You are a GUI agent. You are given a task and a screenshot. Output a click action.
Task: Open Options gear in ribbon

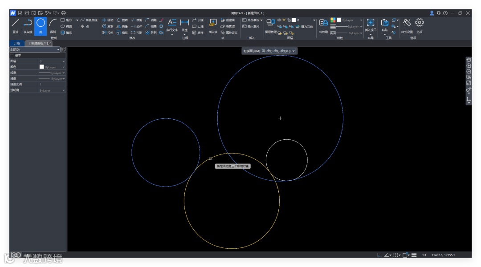point(420,26)
